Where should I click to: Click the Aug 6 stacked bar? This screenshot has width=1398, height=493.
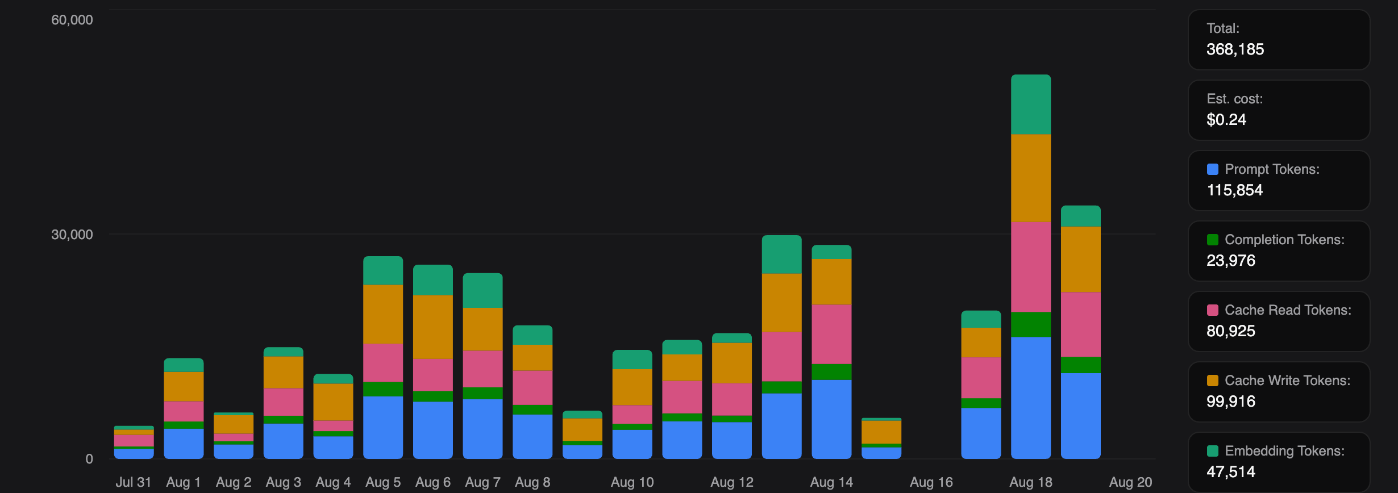[433, 362]
